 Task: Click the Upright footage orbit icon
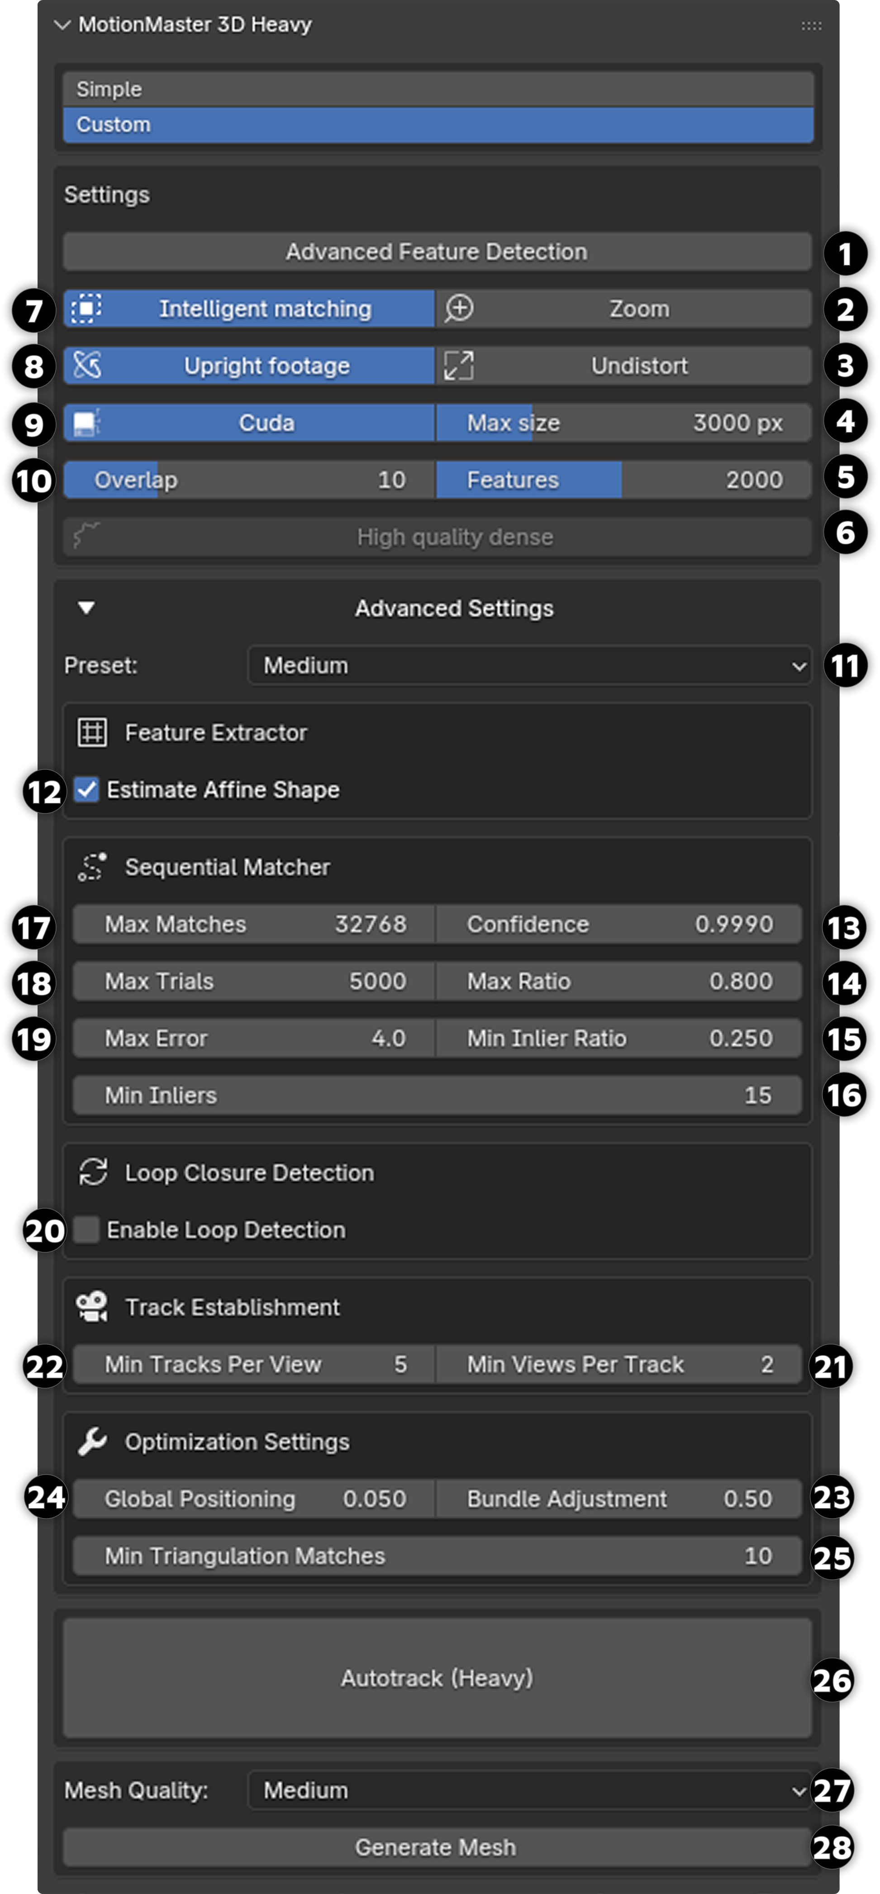(x=88, y=365)
